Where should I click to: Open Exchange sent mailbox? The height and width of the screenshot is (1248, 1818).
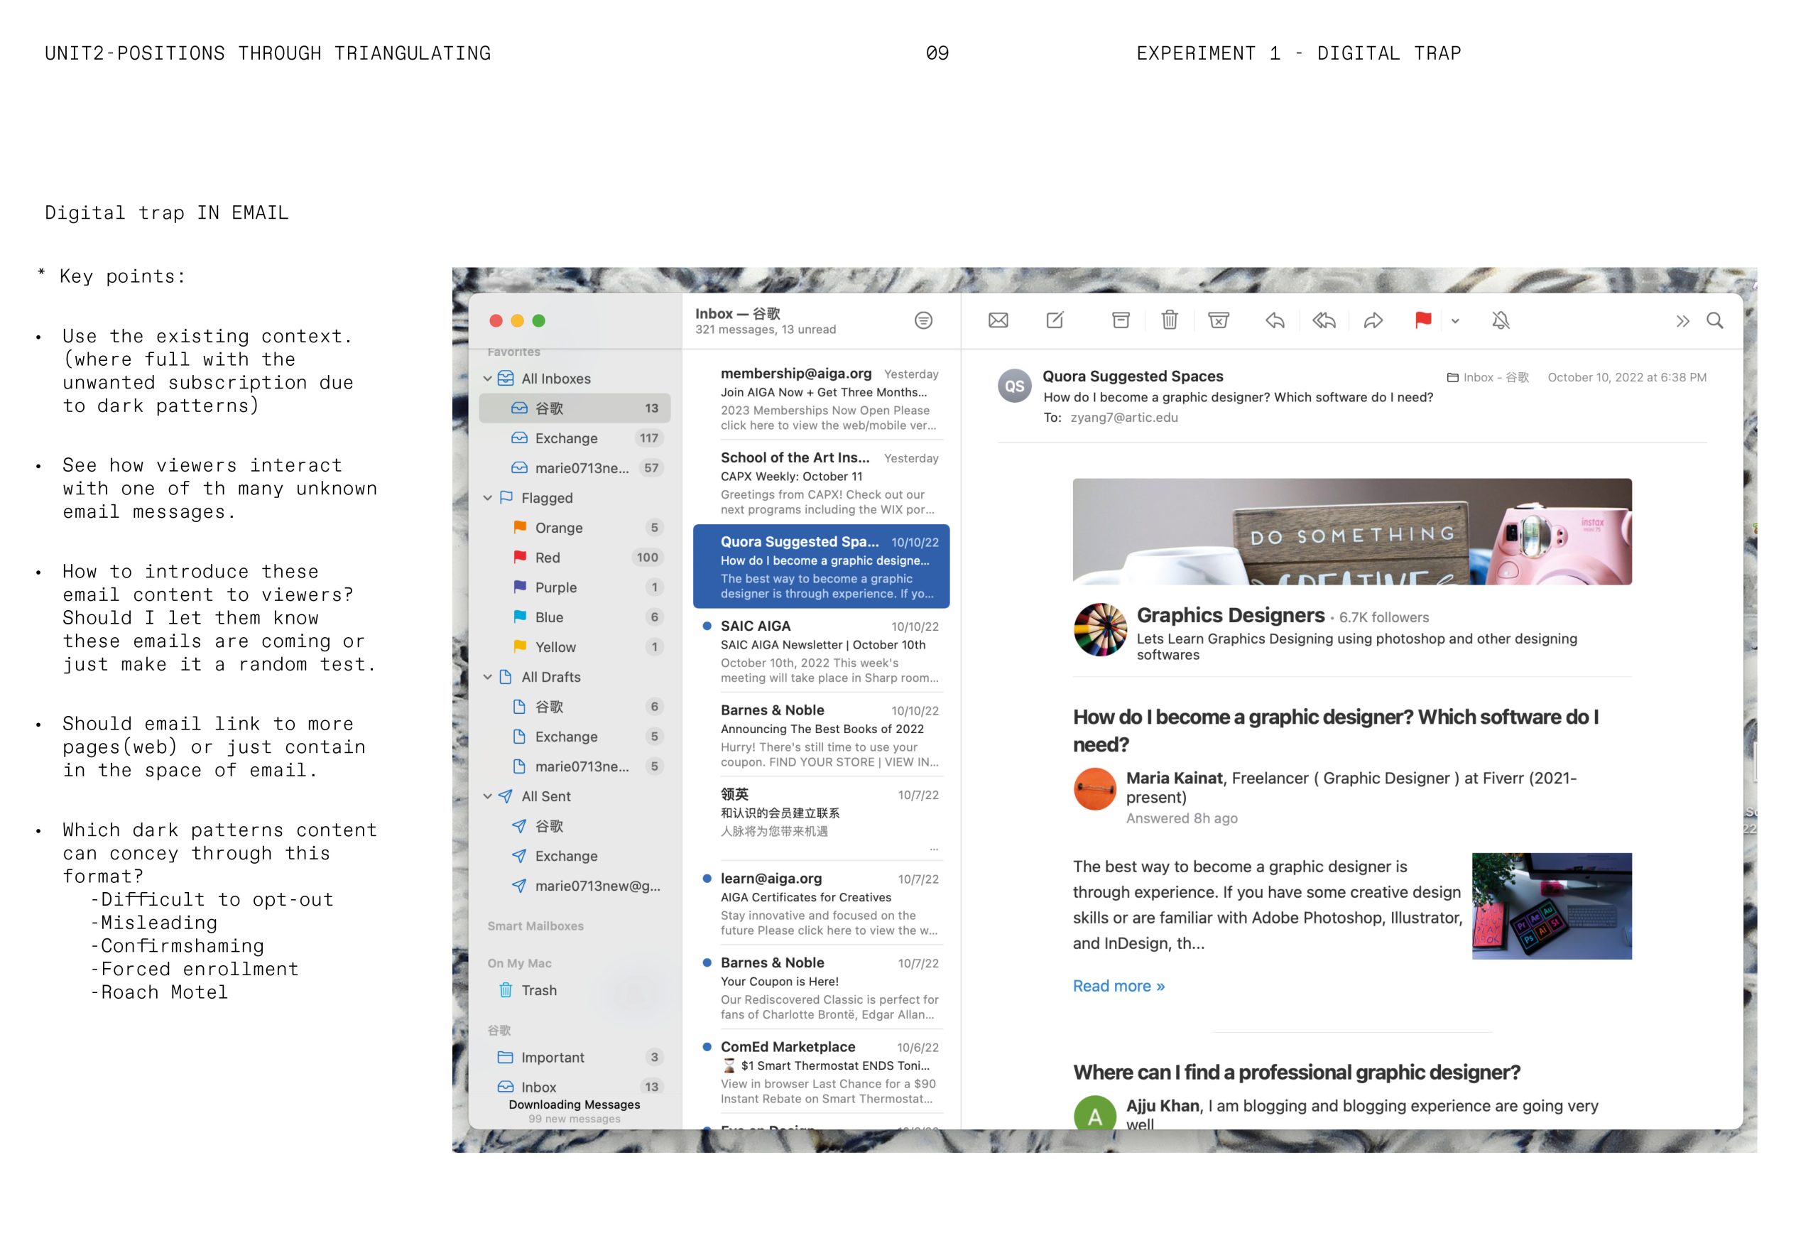(575, 856)
